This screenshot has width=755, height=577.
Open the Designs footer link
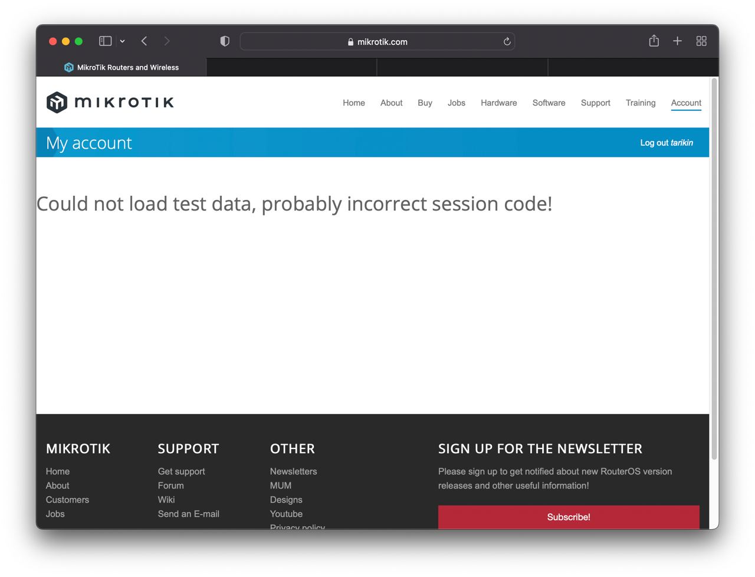point(286,500)
